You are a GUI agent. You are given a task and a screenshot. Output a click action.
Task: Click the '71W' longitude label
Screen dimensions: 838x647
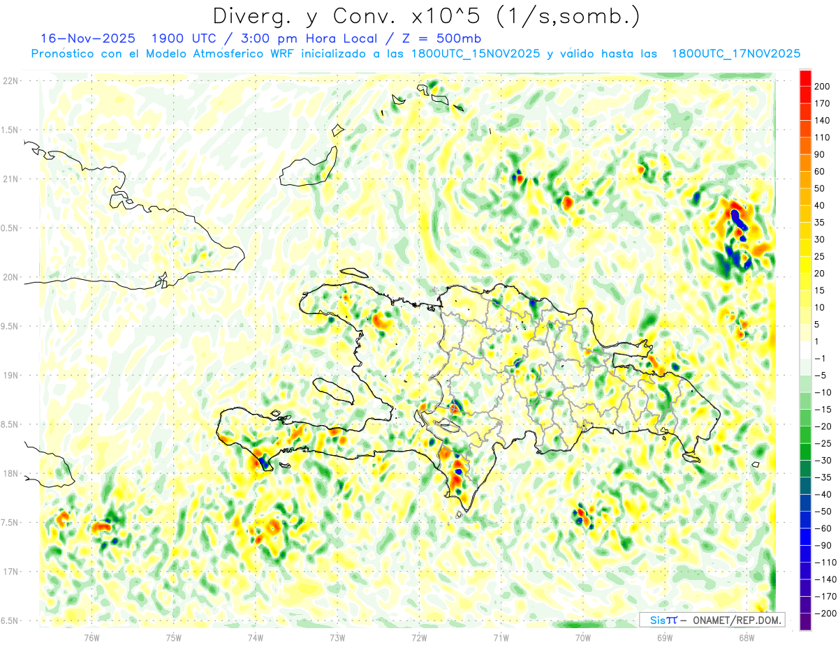(x=501, y=637)
